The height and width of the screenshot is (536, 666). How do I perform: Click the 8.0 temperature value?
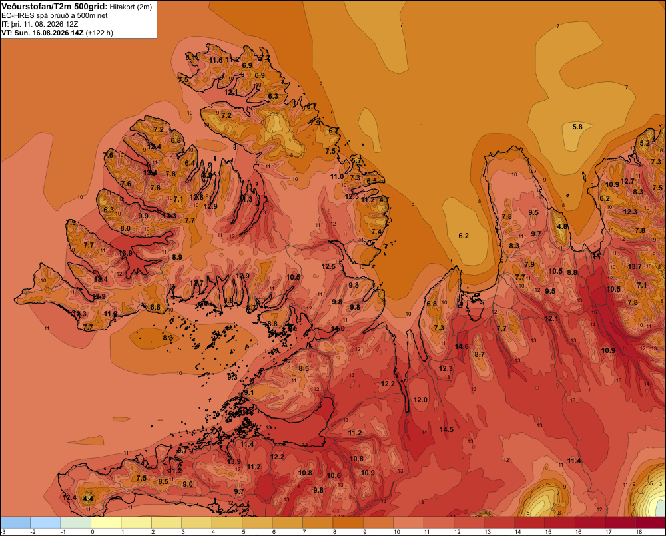(125, 228)
